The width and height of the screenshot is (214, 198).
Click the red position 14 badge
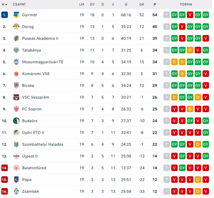5,168
